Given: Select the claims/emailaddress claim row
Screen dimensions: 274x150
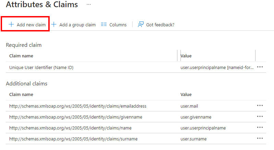Looking at the screenshot, I should 136,106.
